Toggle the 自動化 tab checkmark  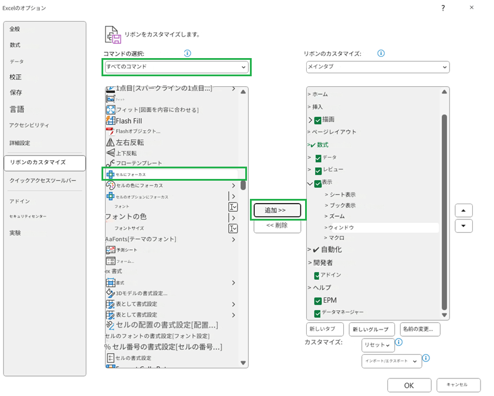316,250
